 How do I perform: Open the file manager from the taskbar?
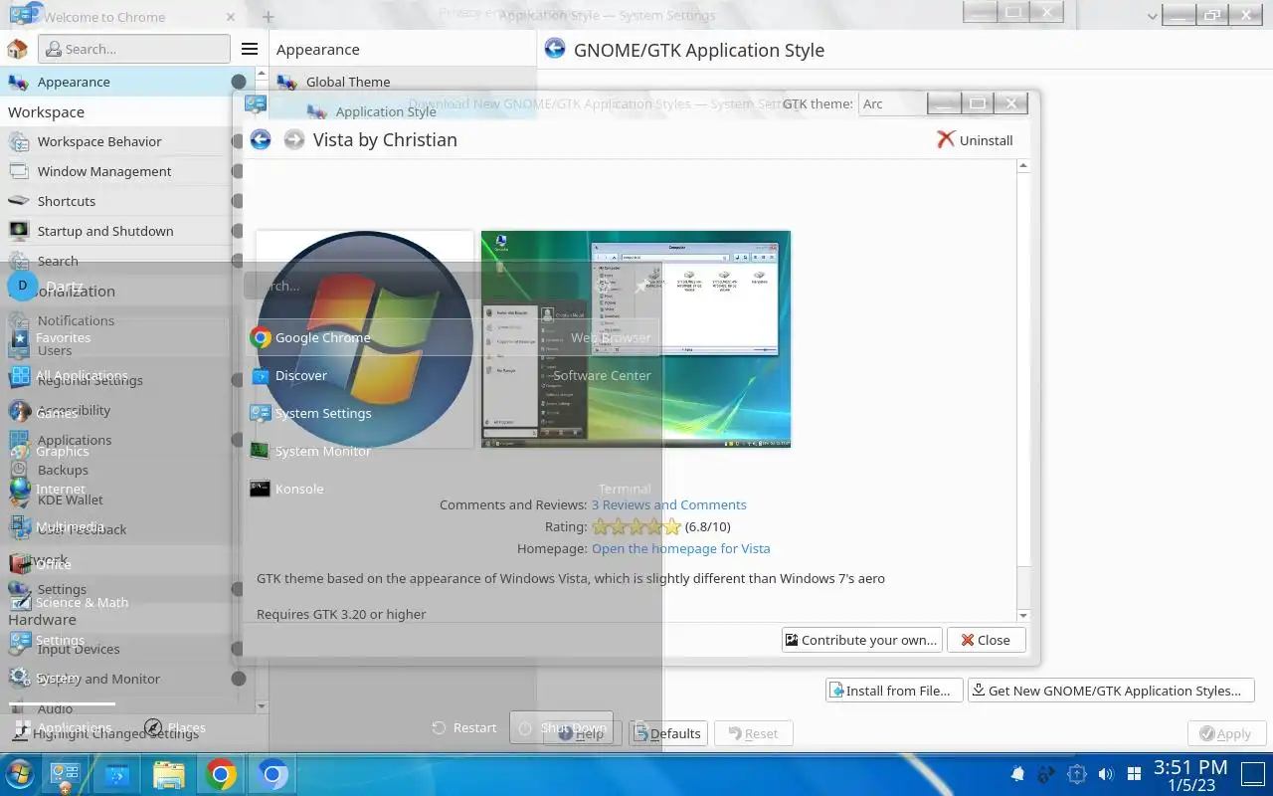coord(169,774)
